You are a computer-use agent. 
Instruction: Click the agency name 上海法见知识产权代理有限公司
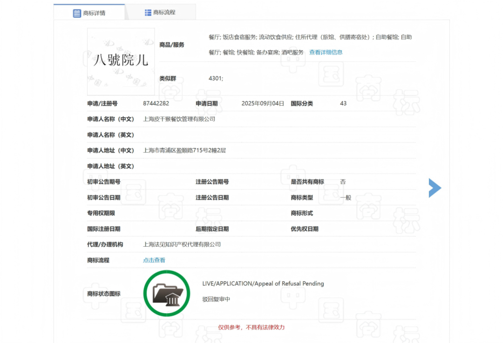coord(182,244)
